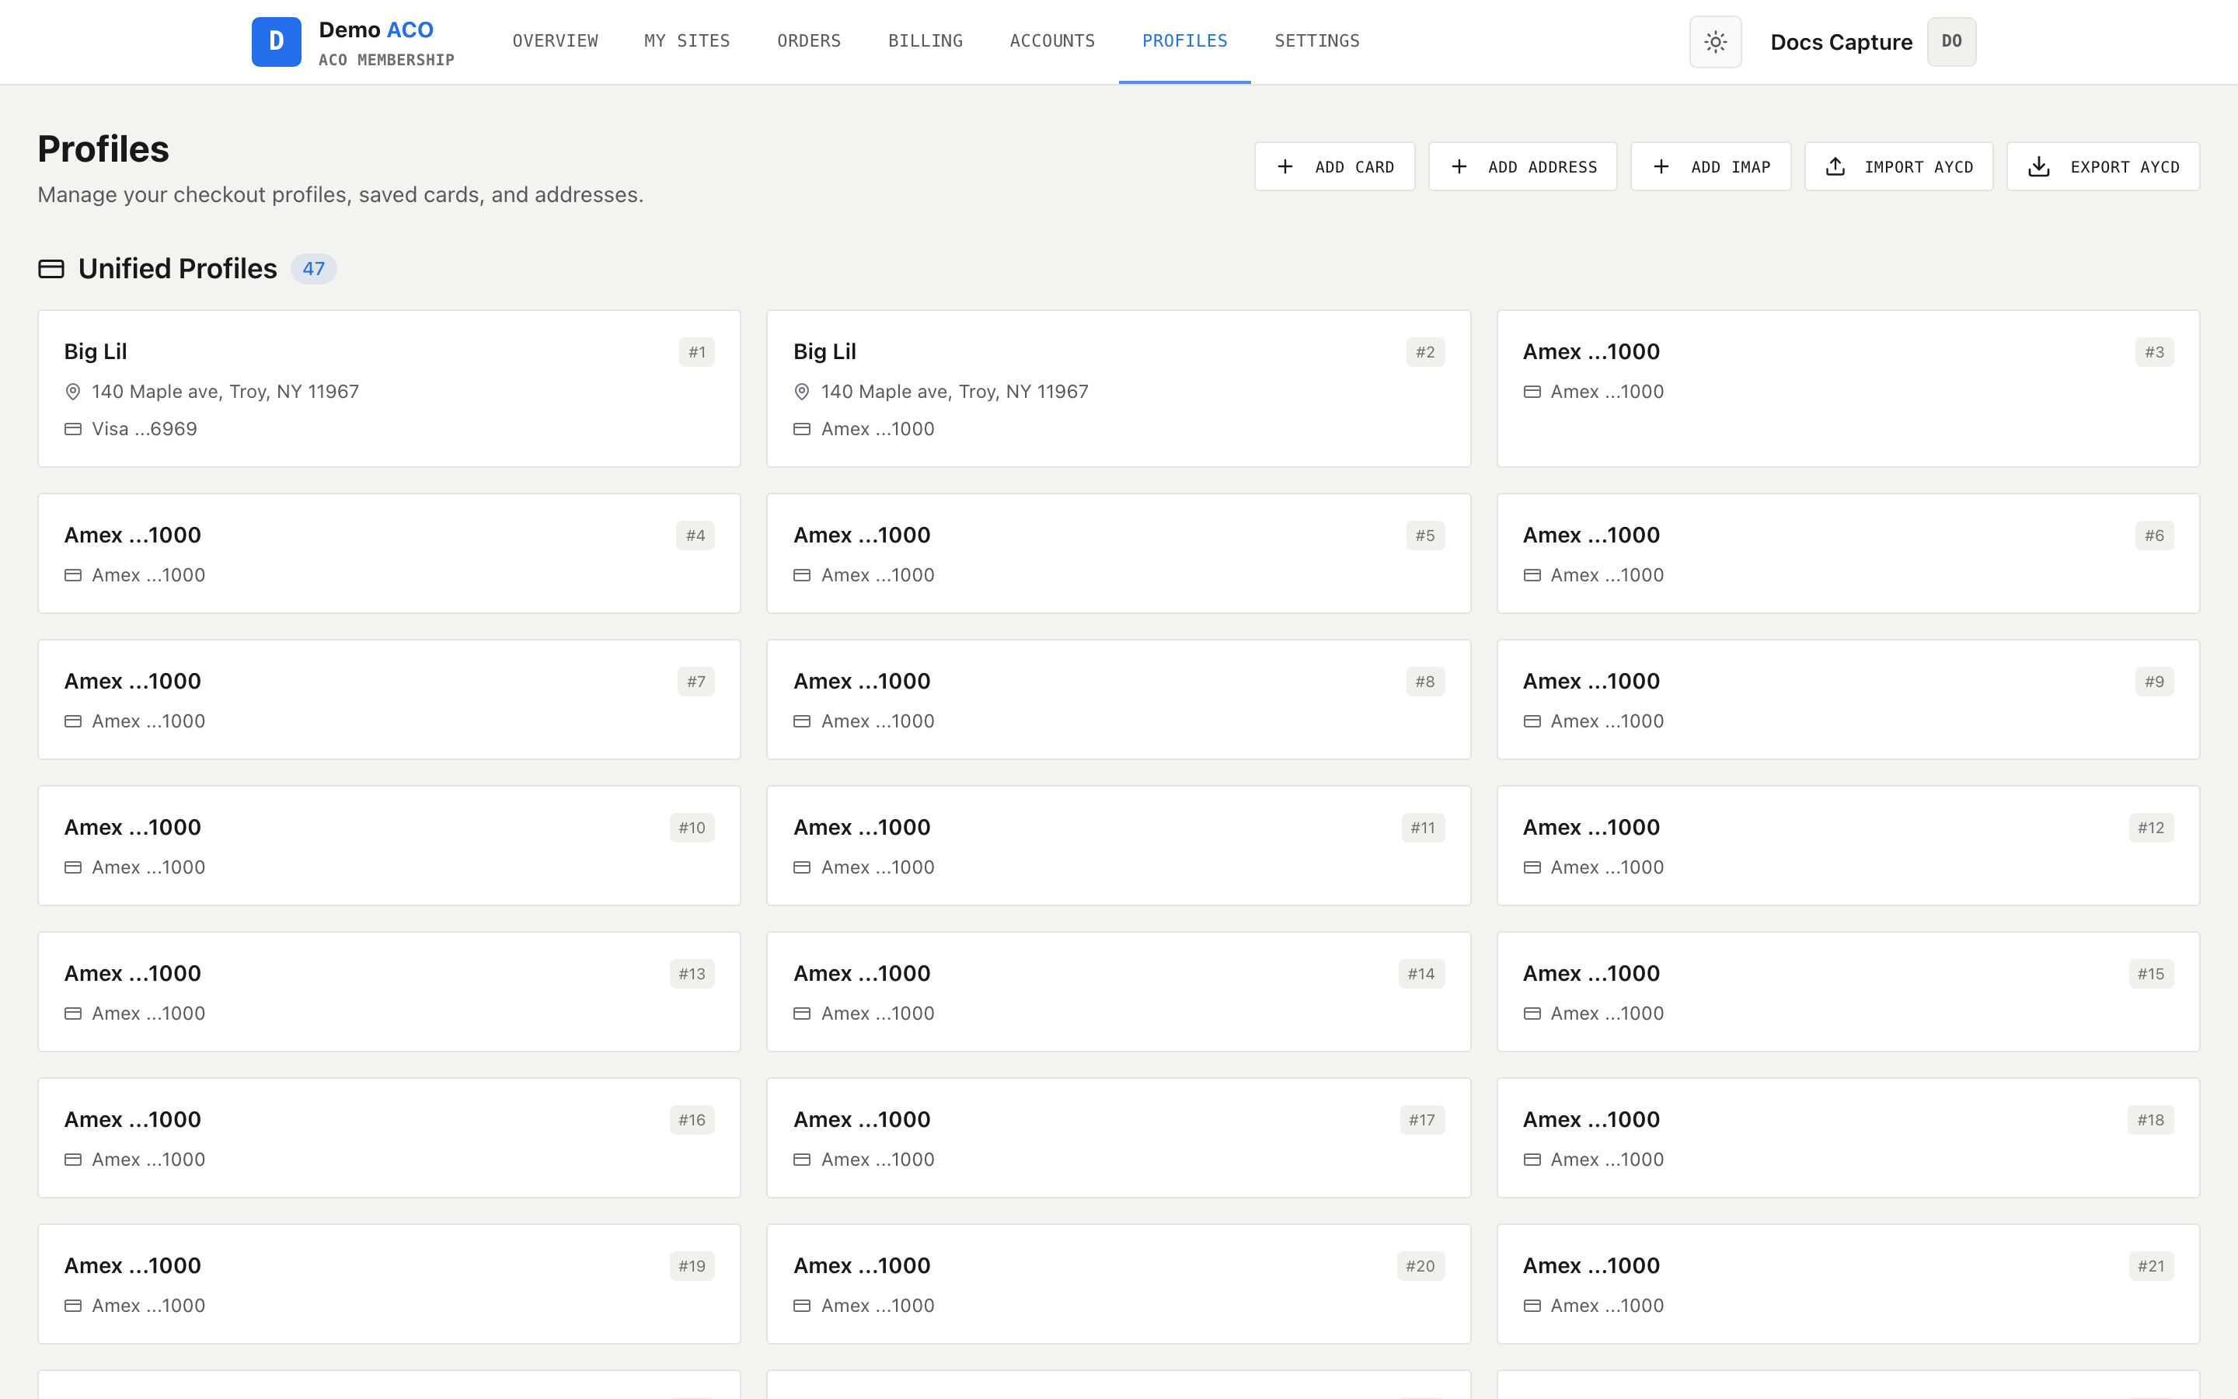Click the card icon in profile #6
This screenshot has width=2238, height=1399.
click(x=1532, y=575)
